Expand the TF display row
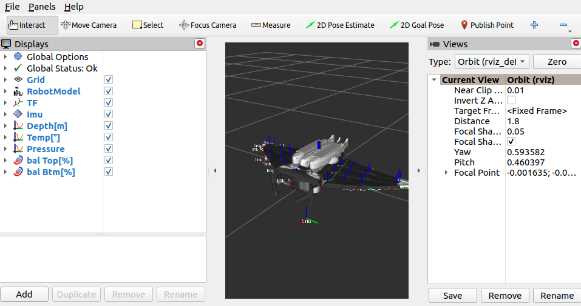 coord(5,102)
